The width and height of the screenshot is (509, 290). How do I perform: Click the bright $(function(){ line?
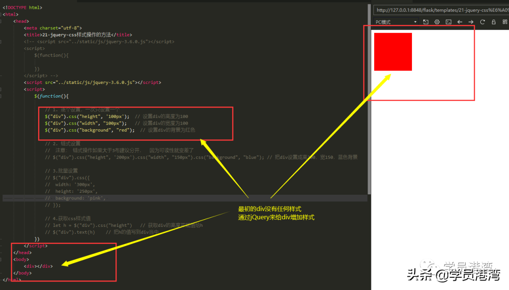tap(51, 96)
